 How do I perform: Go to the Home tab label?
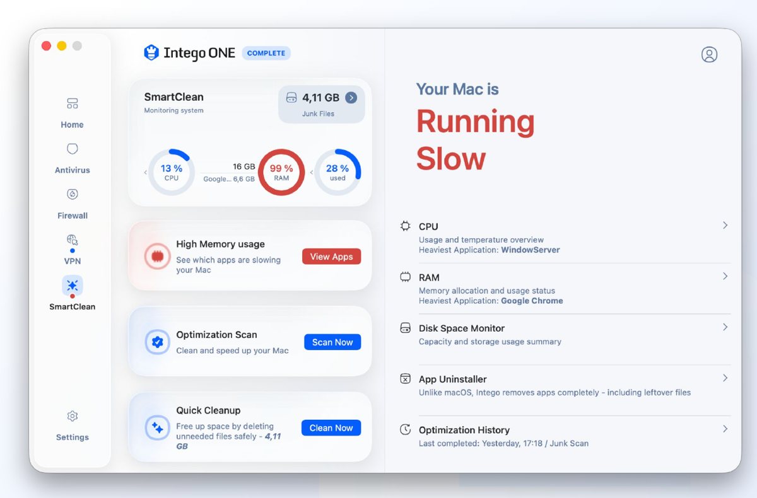tap(72, 125)
